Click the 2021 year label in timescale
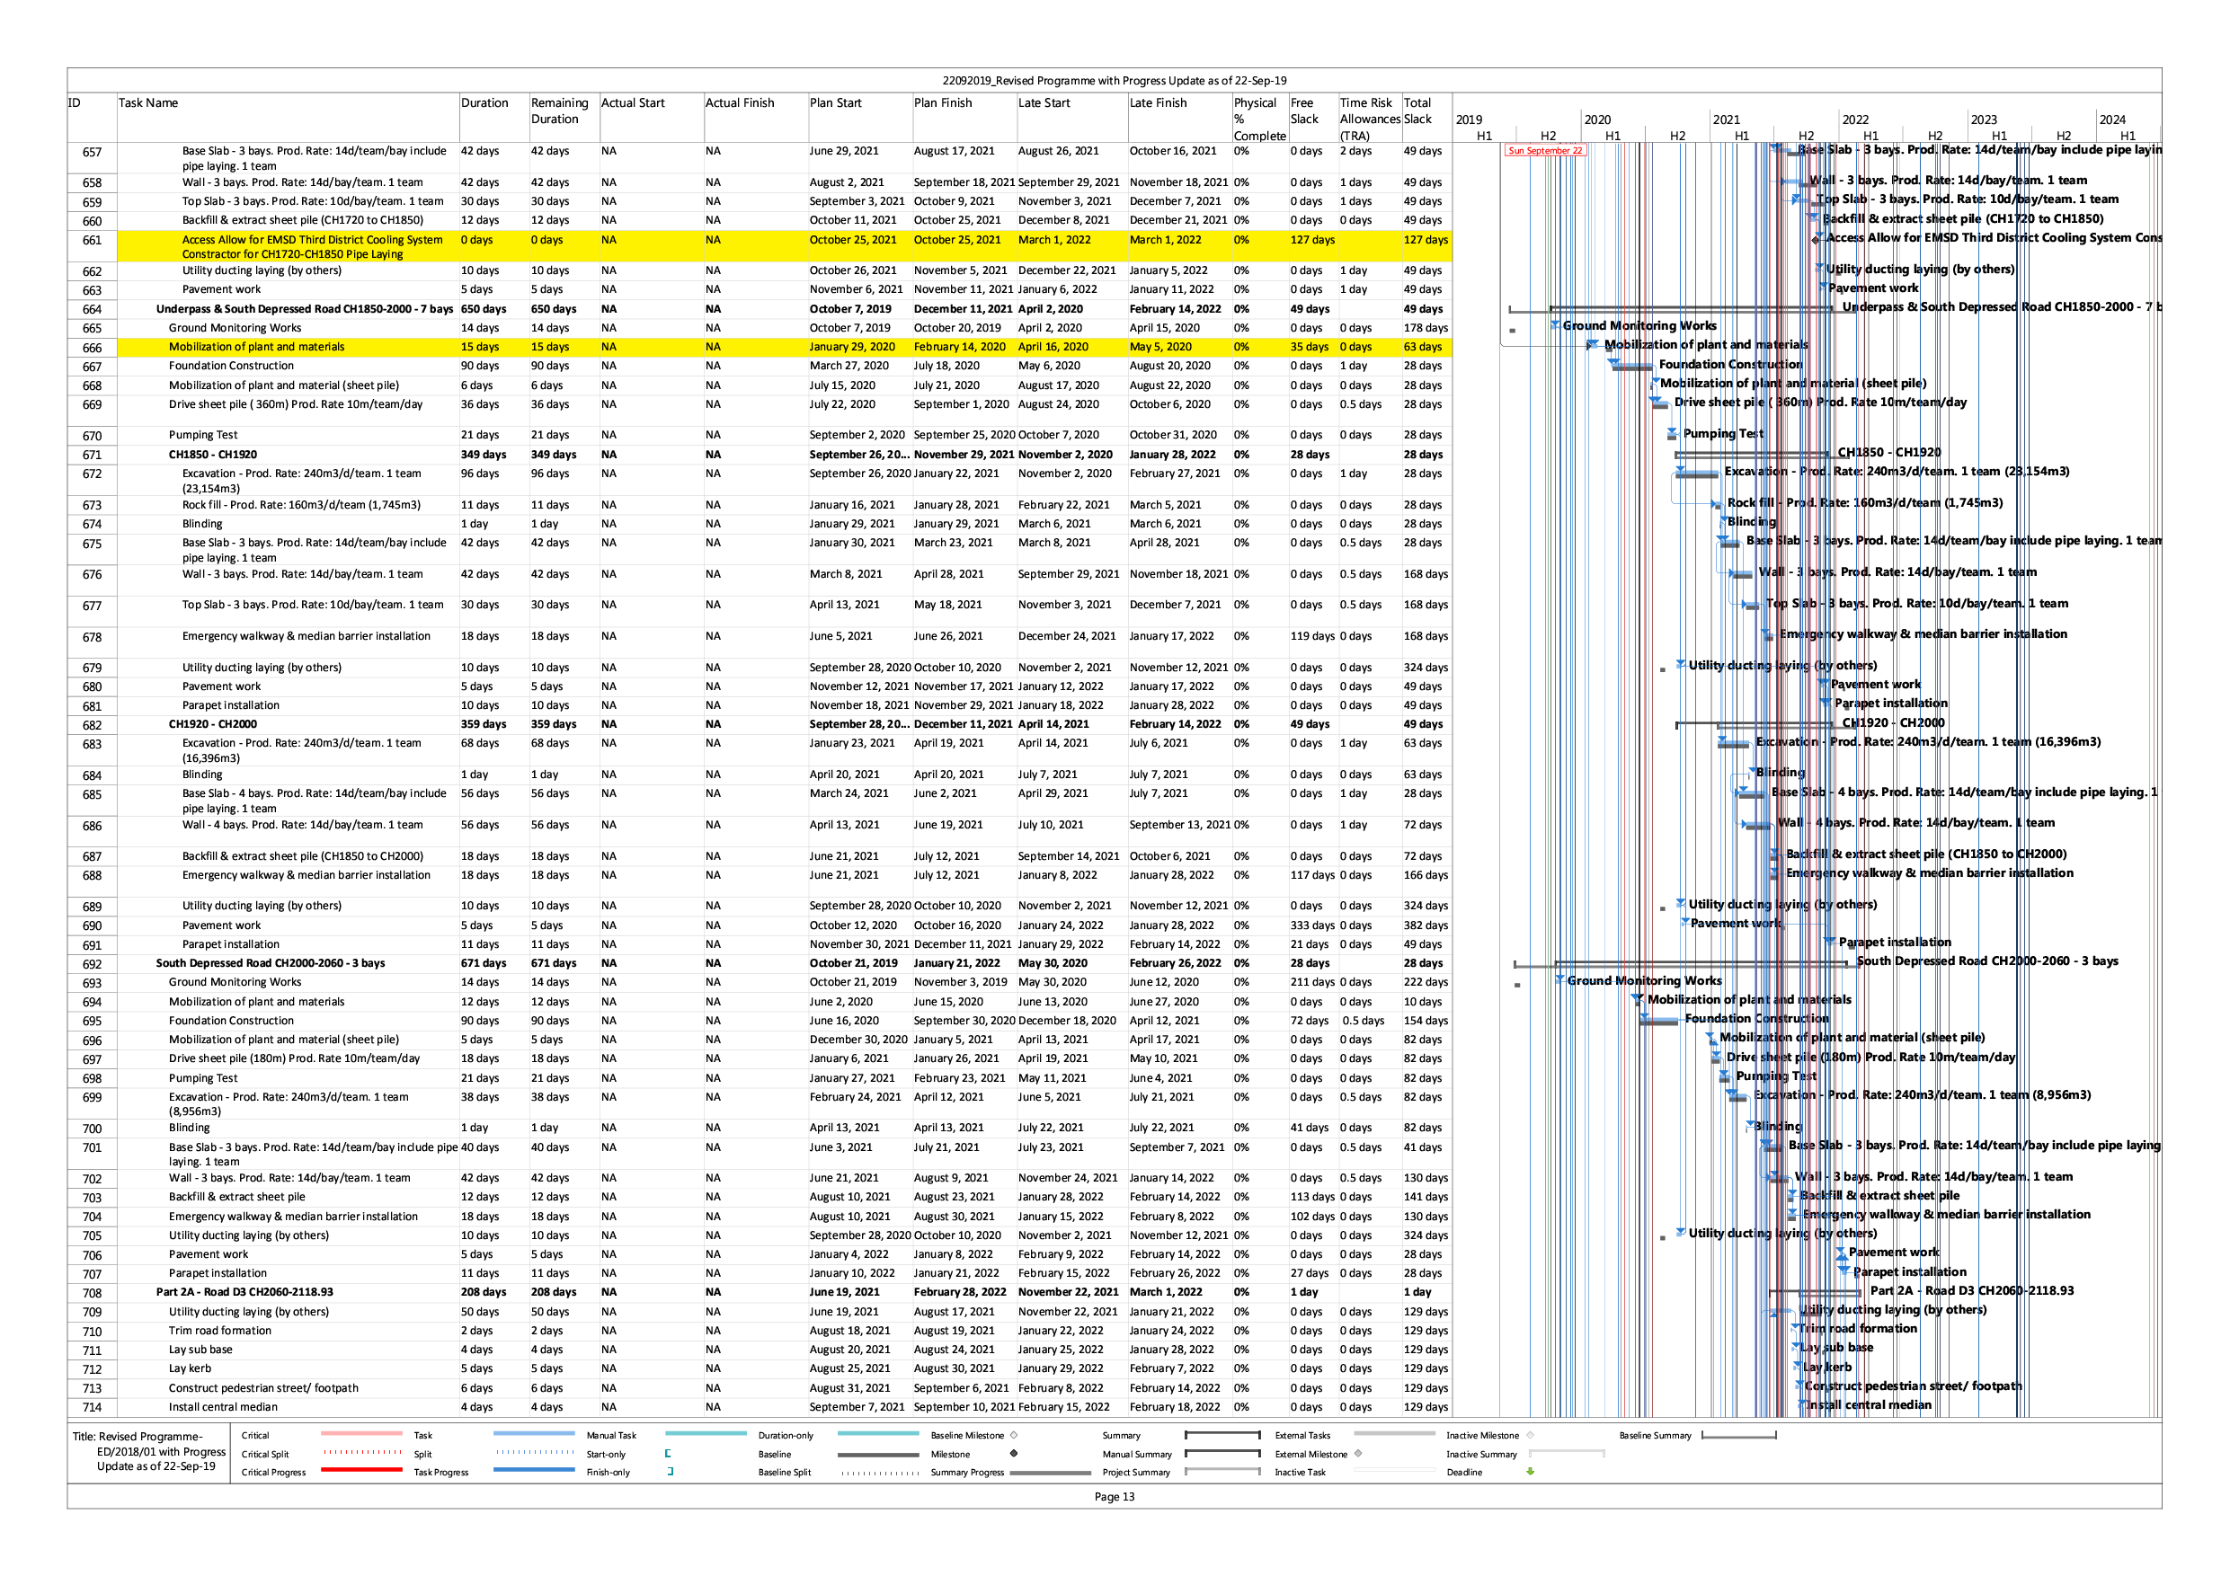The height and width of the screenshot is (1576, 2230). pos(1726,120)
